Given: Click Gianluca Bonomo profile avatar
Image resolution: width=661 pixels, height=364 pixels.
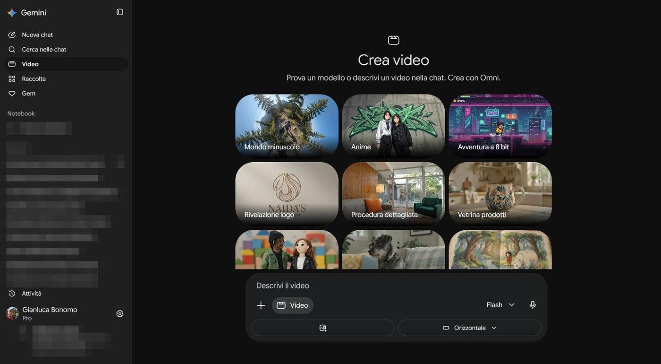Looking at the screenshot, I should tap(12, 313).
